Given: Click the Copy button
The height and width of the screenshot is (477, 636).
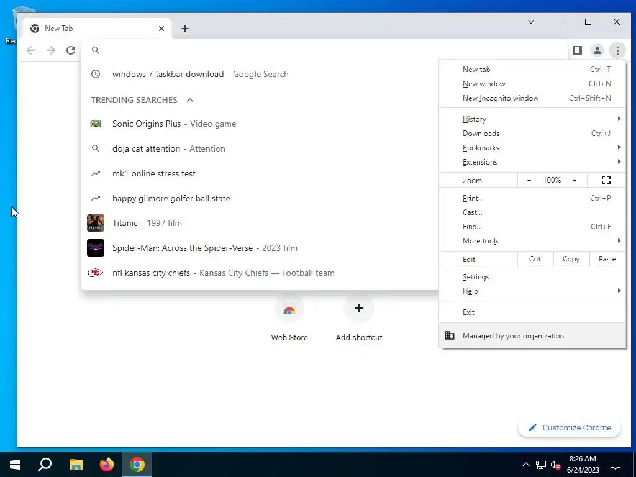Looking at the screenshot, I should click(x=571, y=259).
